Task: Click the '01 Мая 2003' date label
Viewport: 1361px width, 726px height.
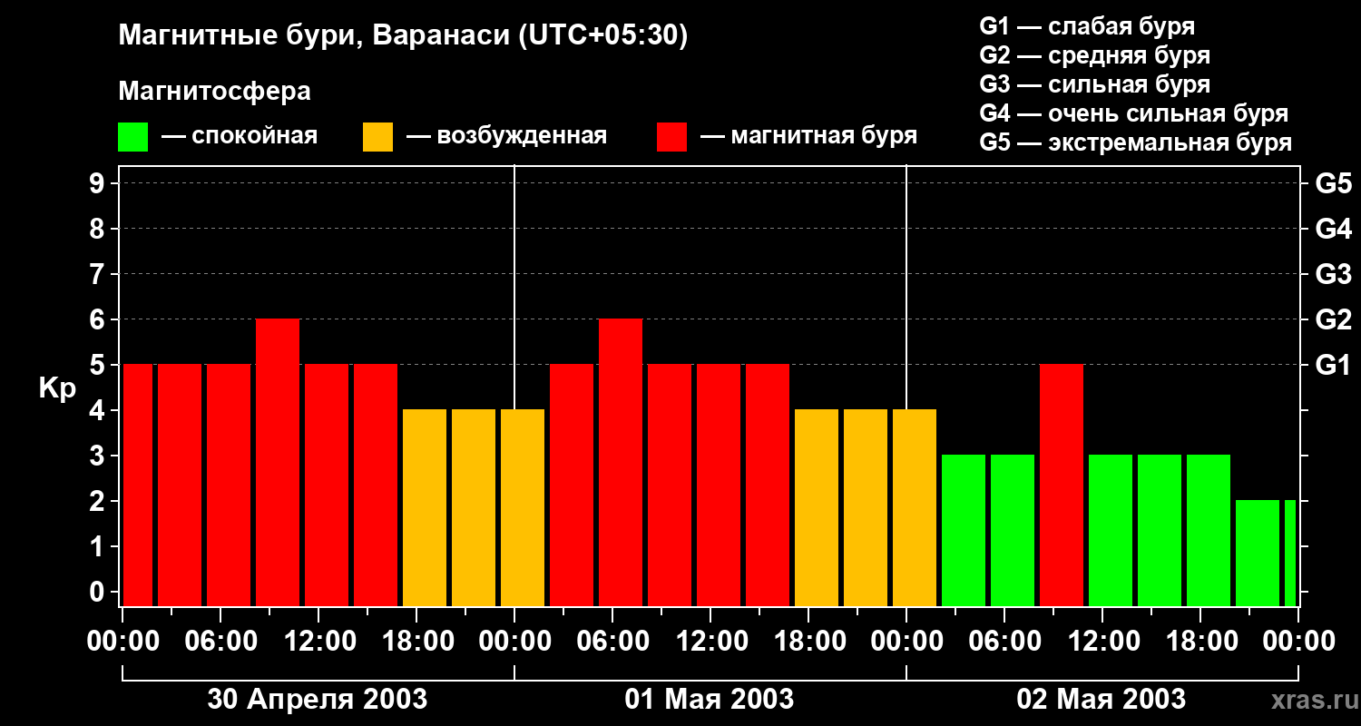Action: pos(710,699)
